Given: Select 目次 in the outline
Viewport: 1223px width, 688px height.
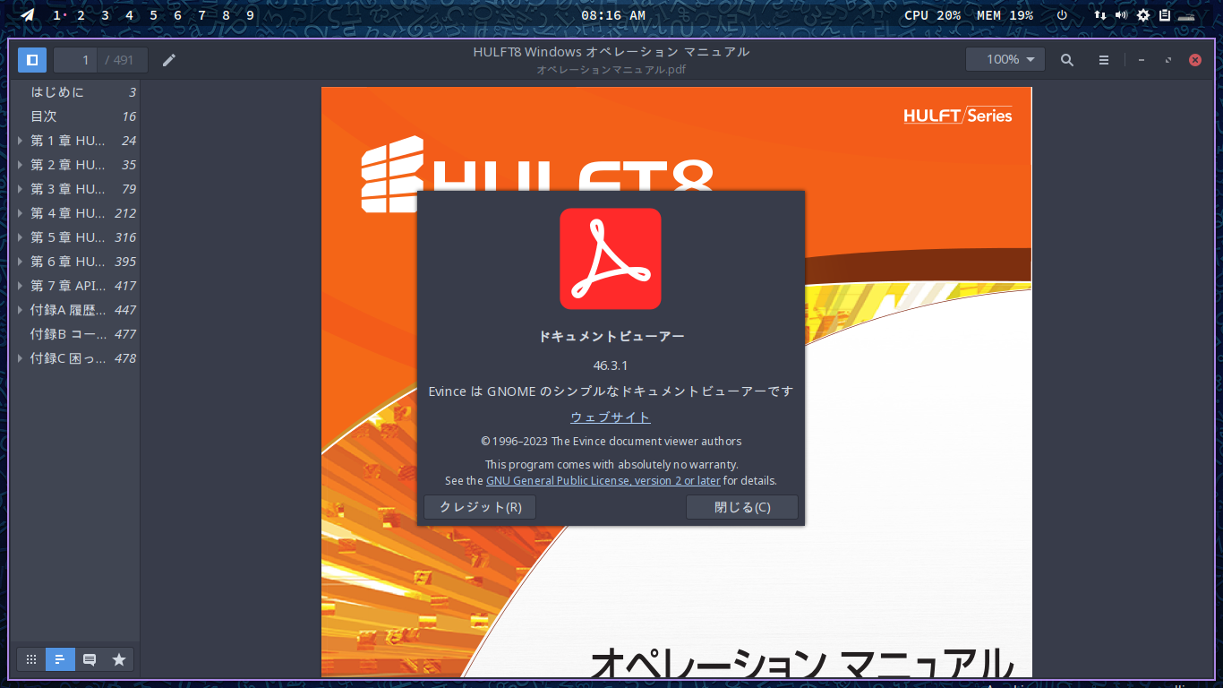Looking at the screenshot, I should click(x=44, y=116).
